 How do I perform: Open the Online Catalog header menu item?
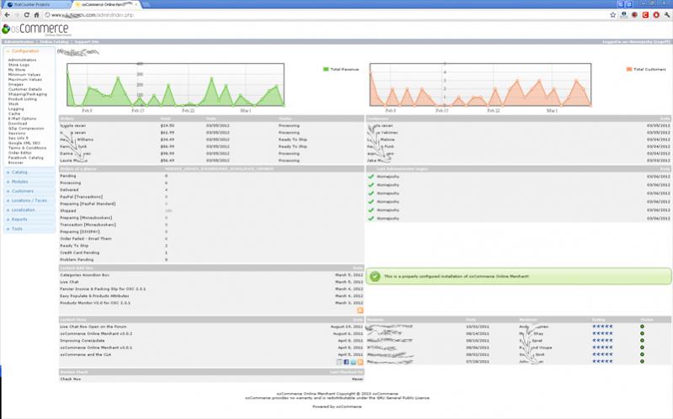(55, 40)
